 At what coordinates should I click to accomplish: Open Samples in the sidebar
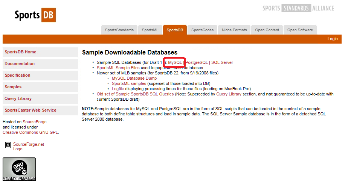pos(40,87)
